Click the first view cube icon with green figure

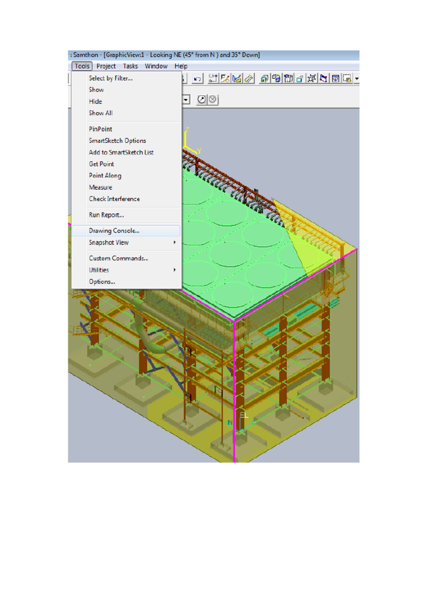[x=264, y=78]
